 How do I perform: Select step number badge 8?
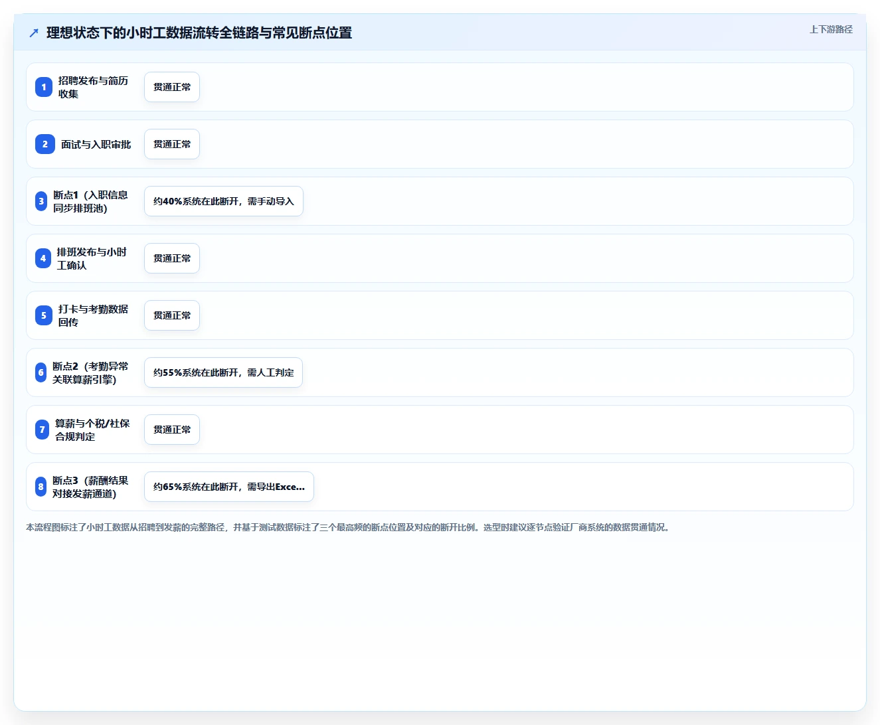tap(41, 487)
